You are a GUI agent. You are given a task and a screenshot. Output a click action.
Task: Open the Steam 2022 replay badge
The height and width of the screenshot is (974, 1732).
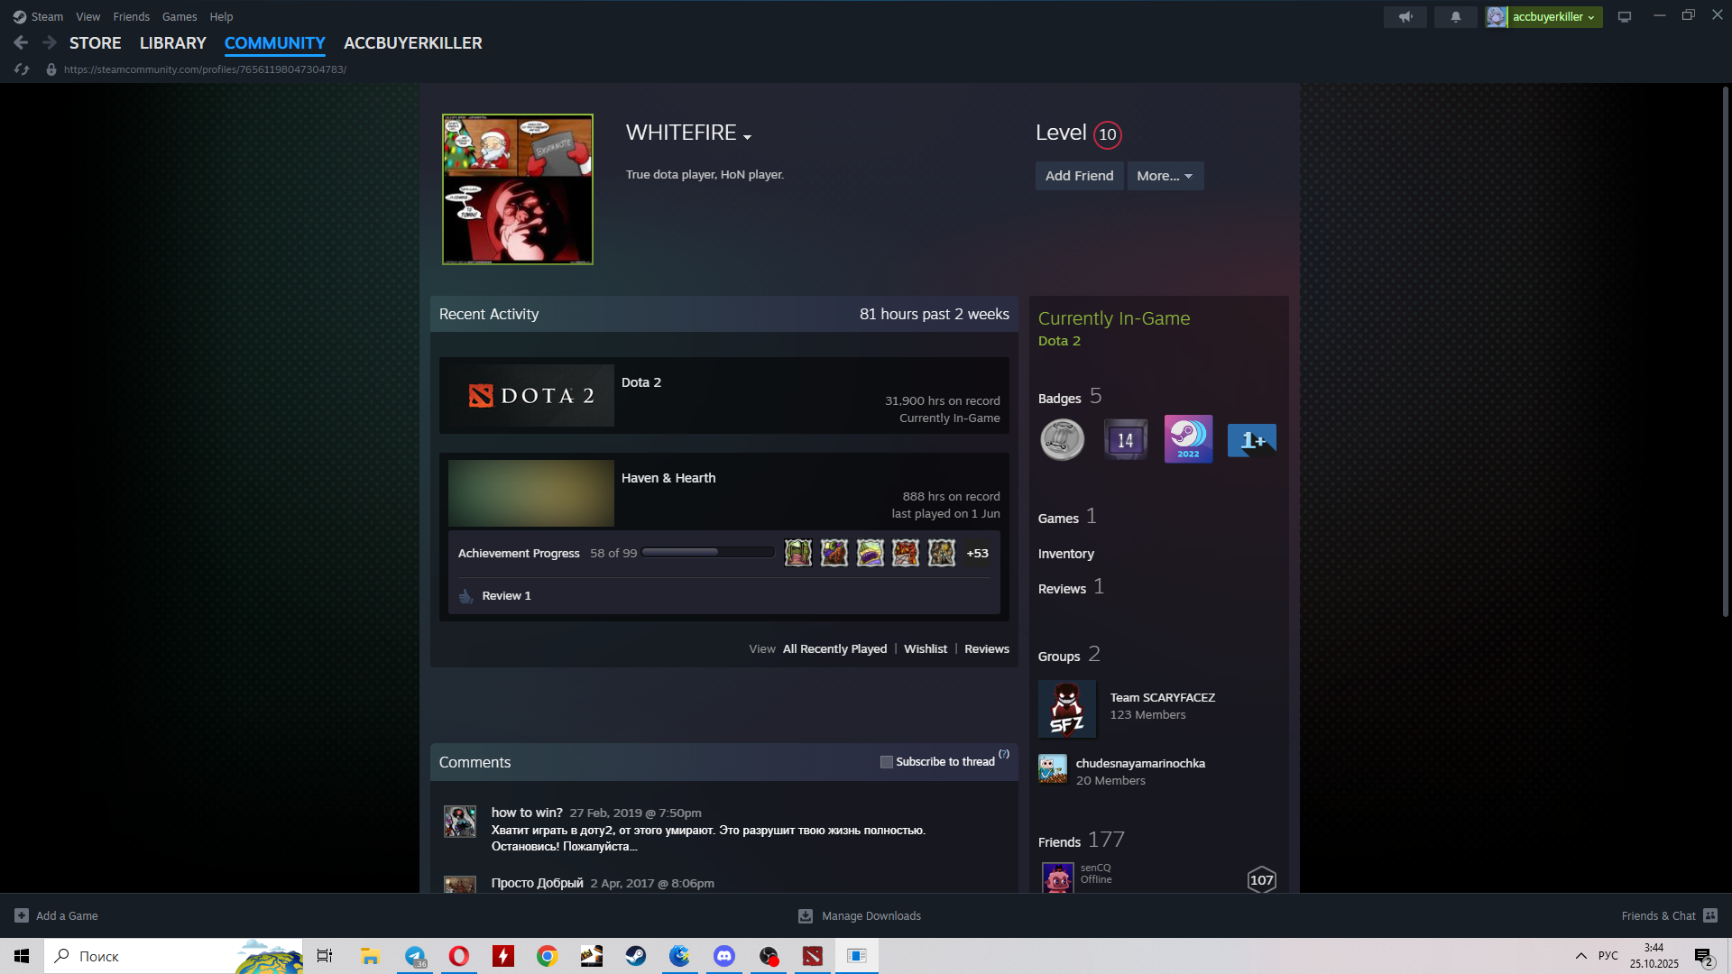pyautogui.click(x=1188, y=439)
